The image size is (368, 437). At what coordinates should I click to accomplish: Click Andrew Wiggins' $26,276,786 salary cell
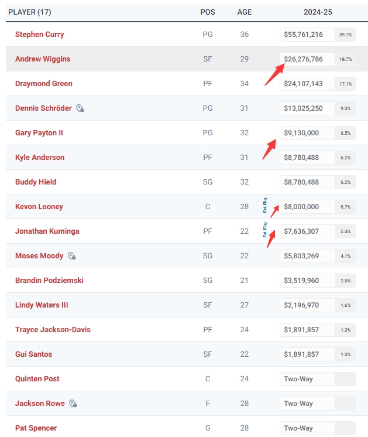(304, 59)
